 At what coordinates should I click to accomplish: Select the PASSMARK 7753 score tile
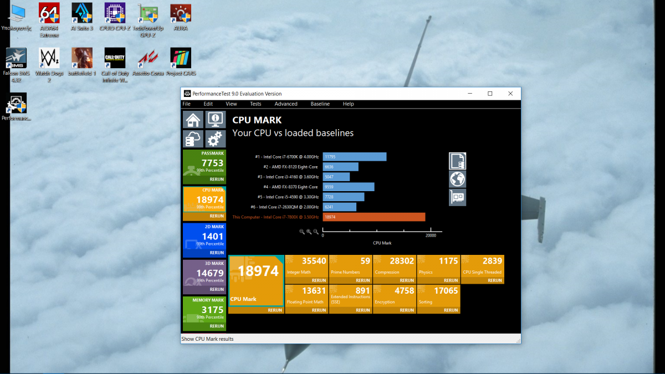coord(204,163)
